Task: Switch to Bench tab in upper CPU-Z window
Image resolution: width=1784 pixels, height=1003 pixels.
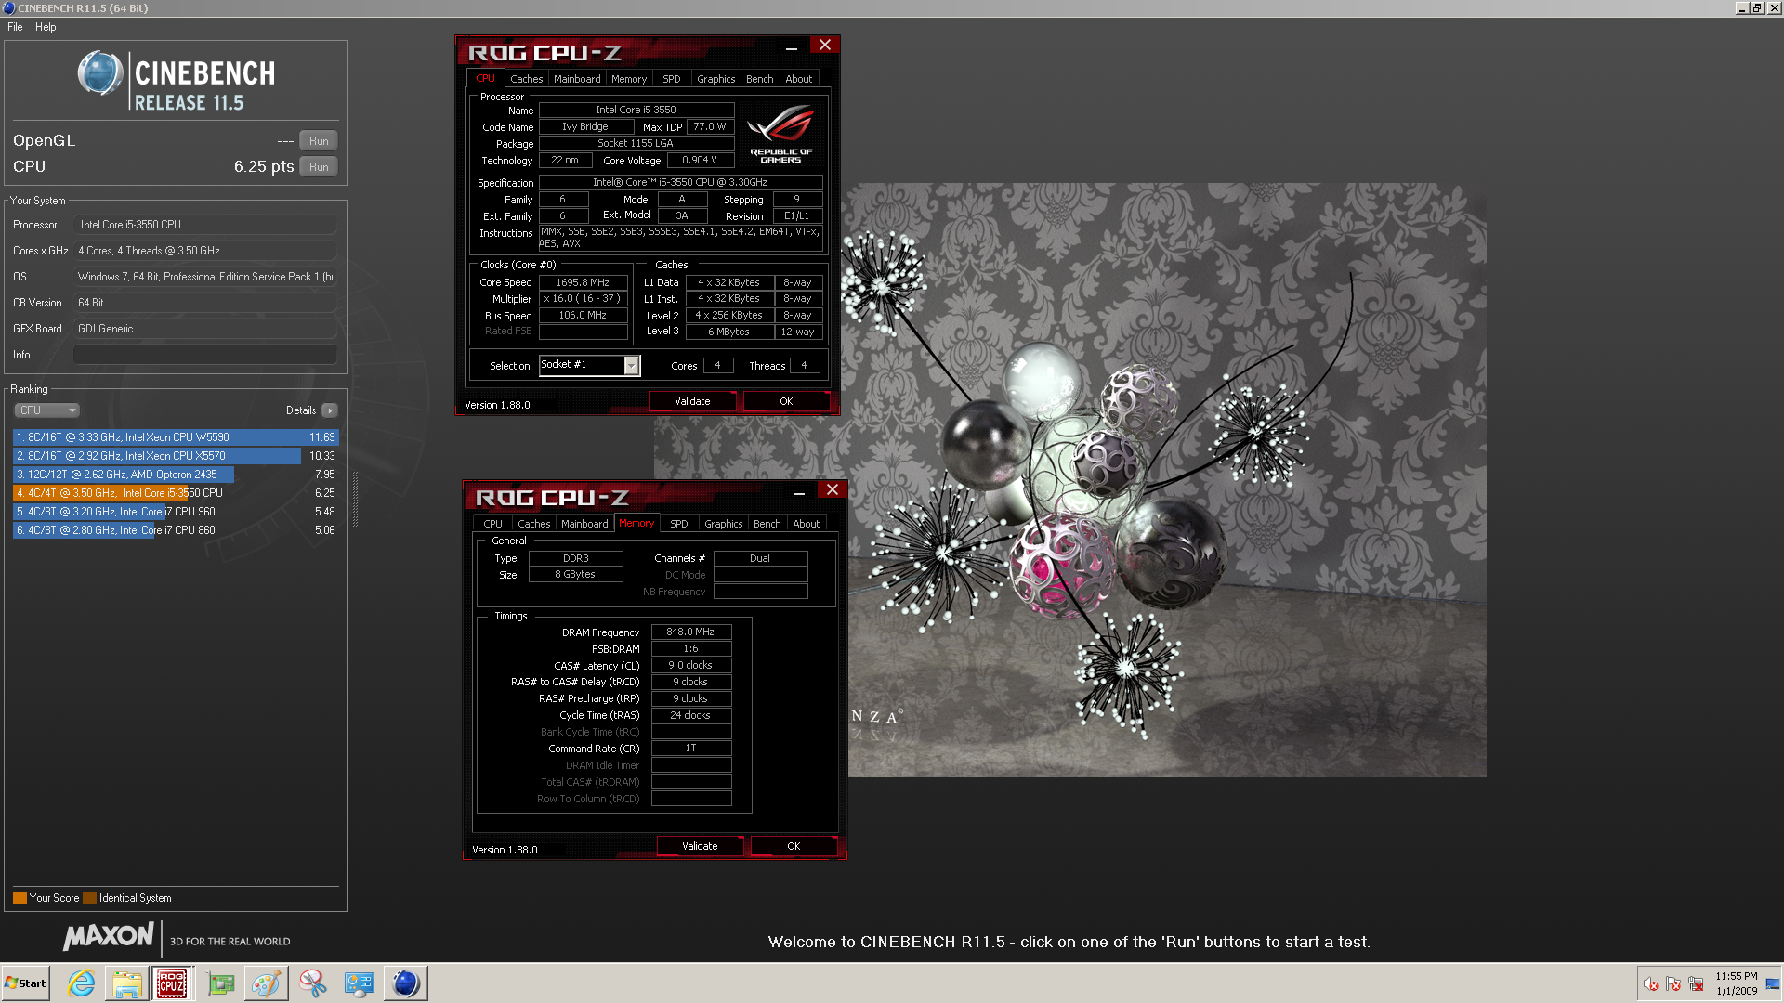Action: (760, 79)
